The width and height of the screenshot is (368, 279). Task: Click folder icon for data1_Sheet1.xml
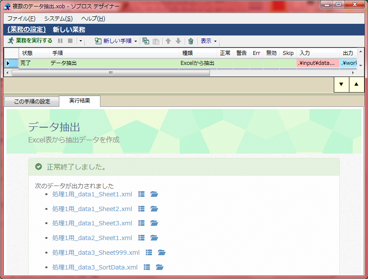[154, 194]
